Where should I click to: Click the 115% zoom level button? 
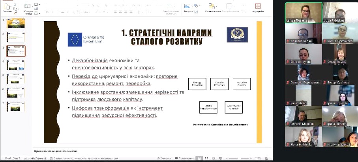(x=258, y=158)
